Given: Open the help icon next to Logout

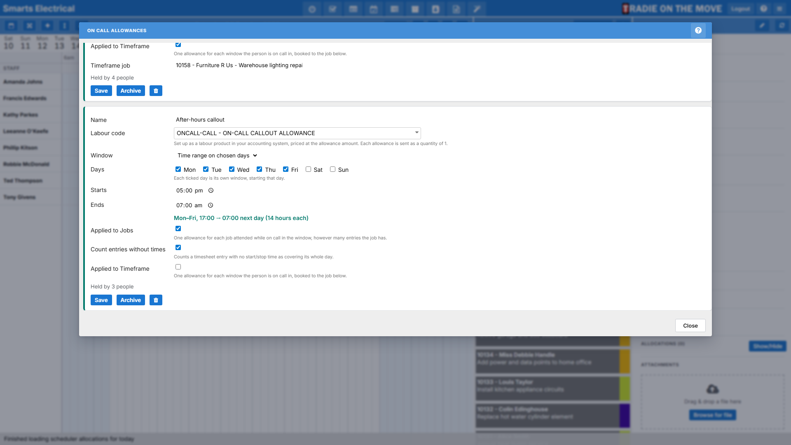Looking at the screenshot, I should tap(763, 9).
